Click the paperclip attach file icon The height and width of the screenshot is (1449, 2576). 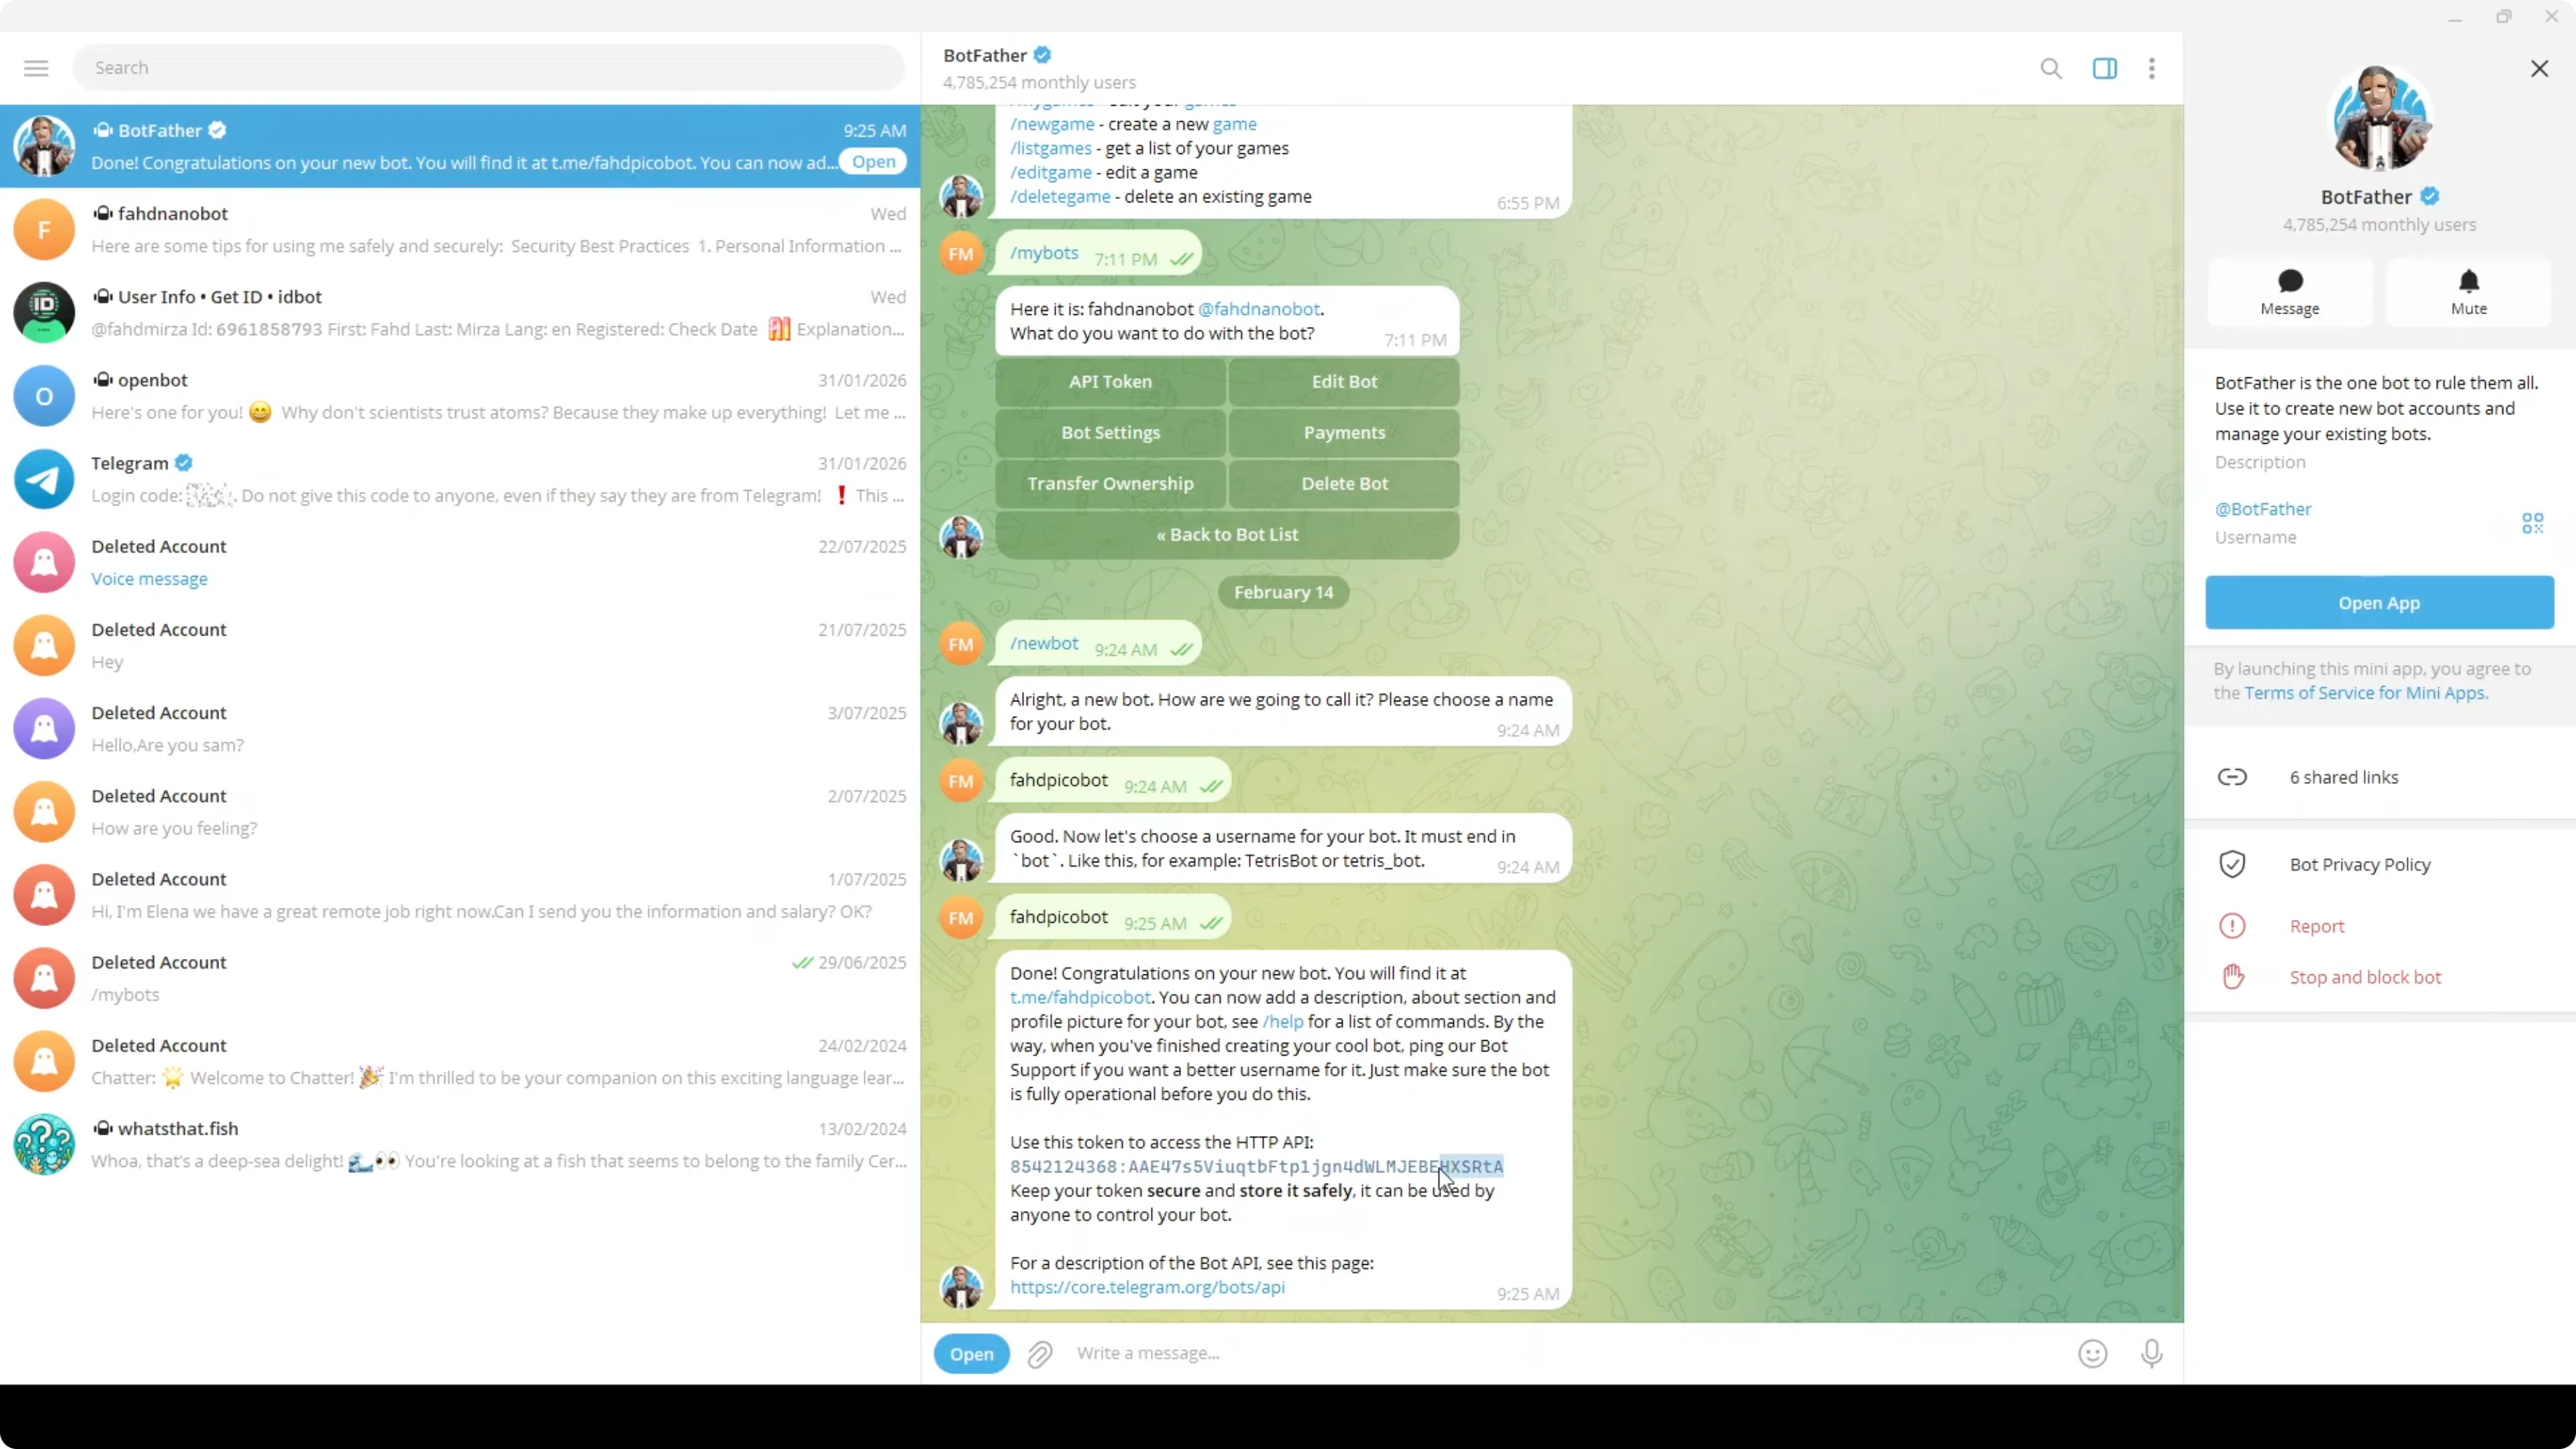(x=1040, y=1354)
